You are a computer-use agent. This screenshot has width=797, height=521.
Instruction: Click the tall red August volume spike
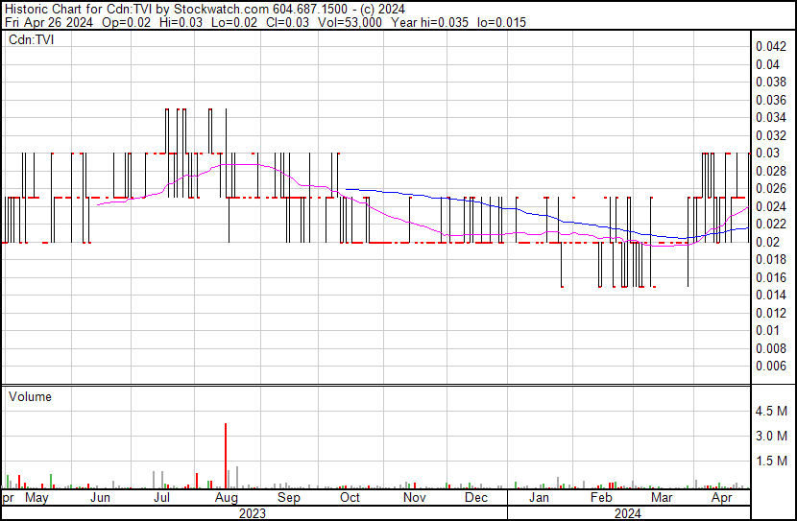click(226, 455)
